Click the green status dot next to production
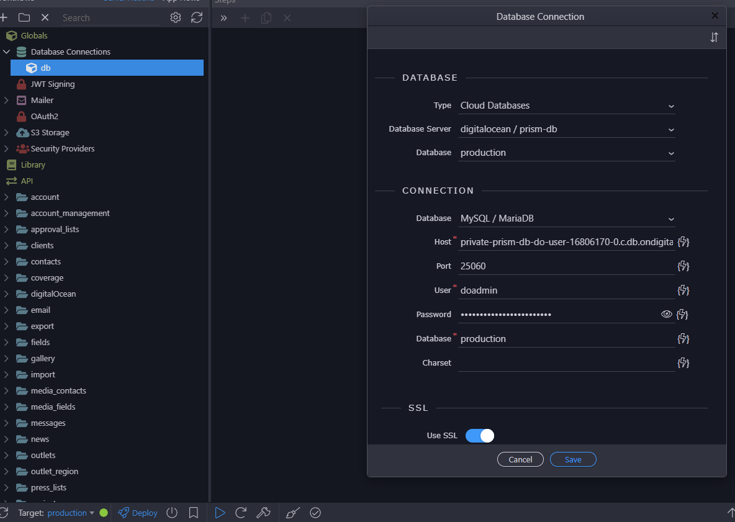This screenshot has width=735, height=522. click(103, 513)
